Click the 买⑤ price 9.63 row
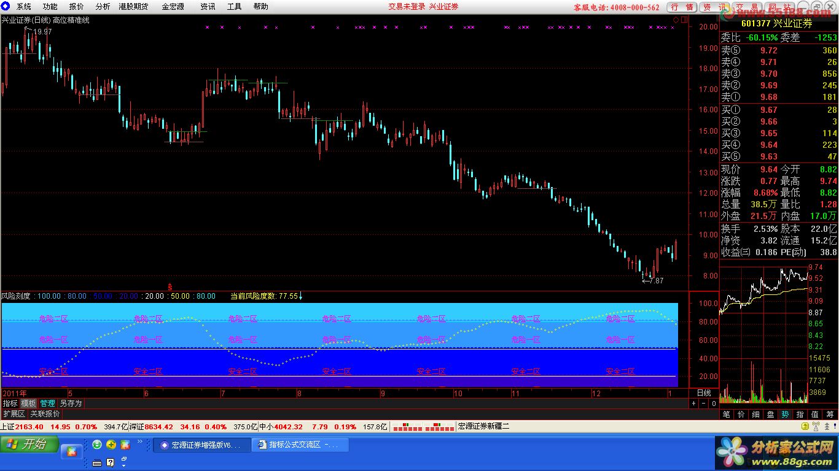 point(778,156)
